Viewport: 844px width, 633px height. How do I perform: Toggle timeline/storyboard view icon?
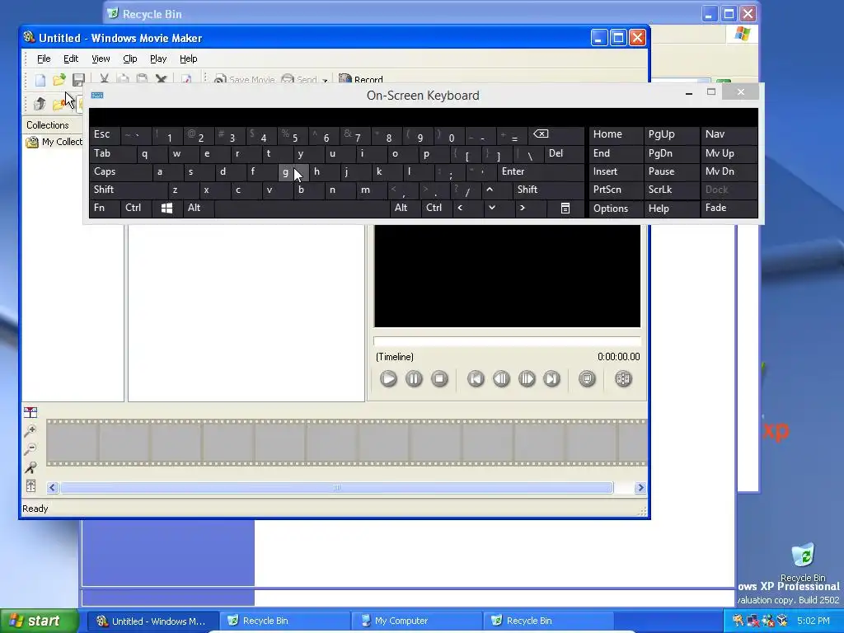[x=30, y=412]
